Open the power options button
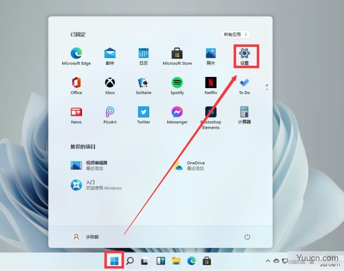This screenshot has height=271, width=344. pyautogui.click(x=247, y=237)
